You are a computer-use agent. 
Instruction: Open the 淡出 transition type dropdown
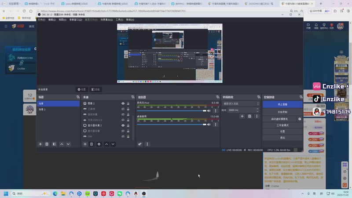(242, 103)
